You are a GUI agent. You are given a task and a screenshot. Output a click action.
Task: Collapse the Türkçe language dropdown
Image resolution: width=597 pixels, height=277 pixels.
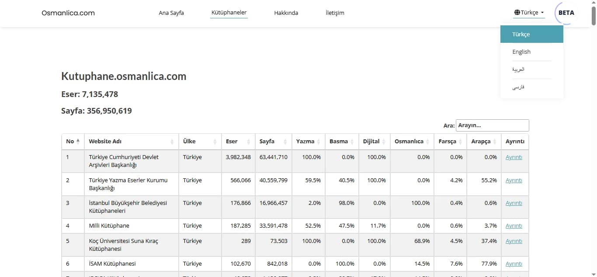point(529,13)
